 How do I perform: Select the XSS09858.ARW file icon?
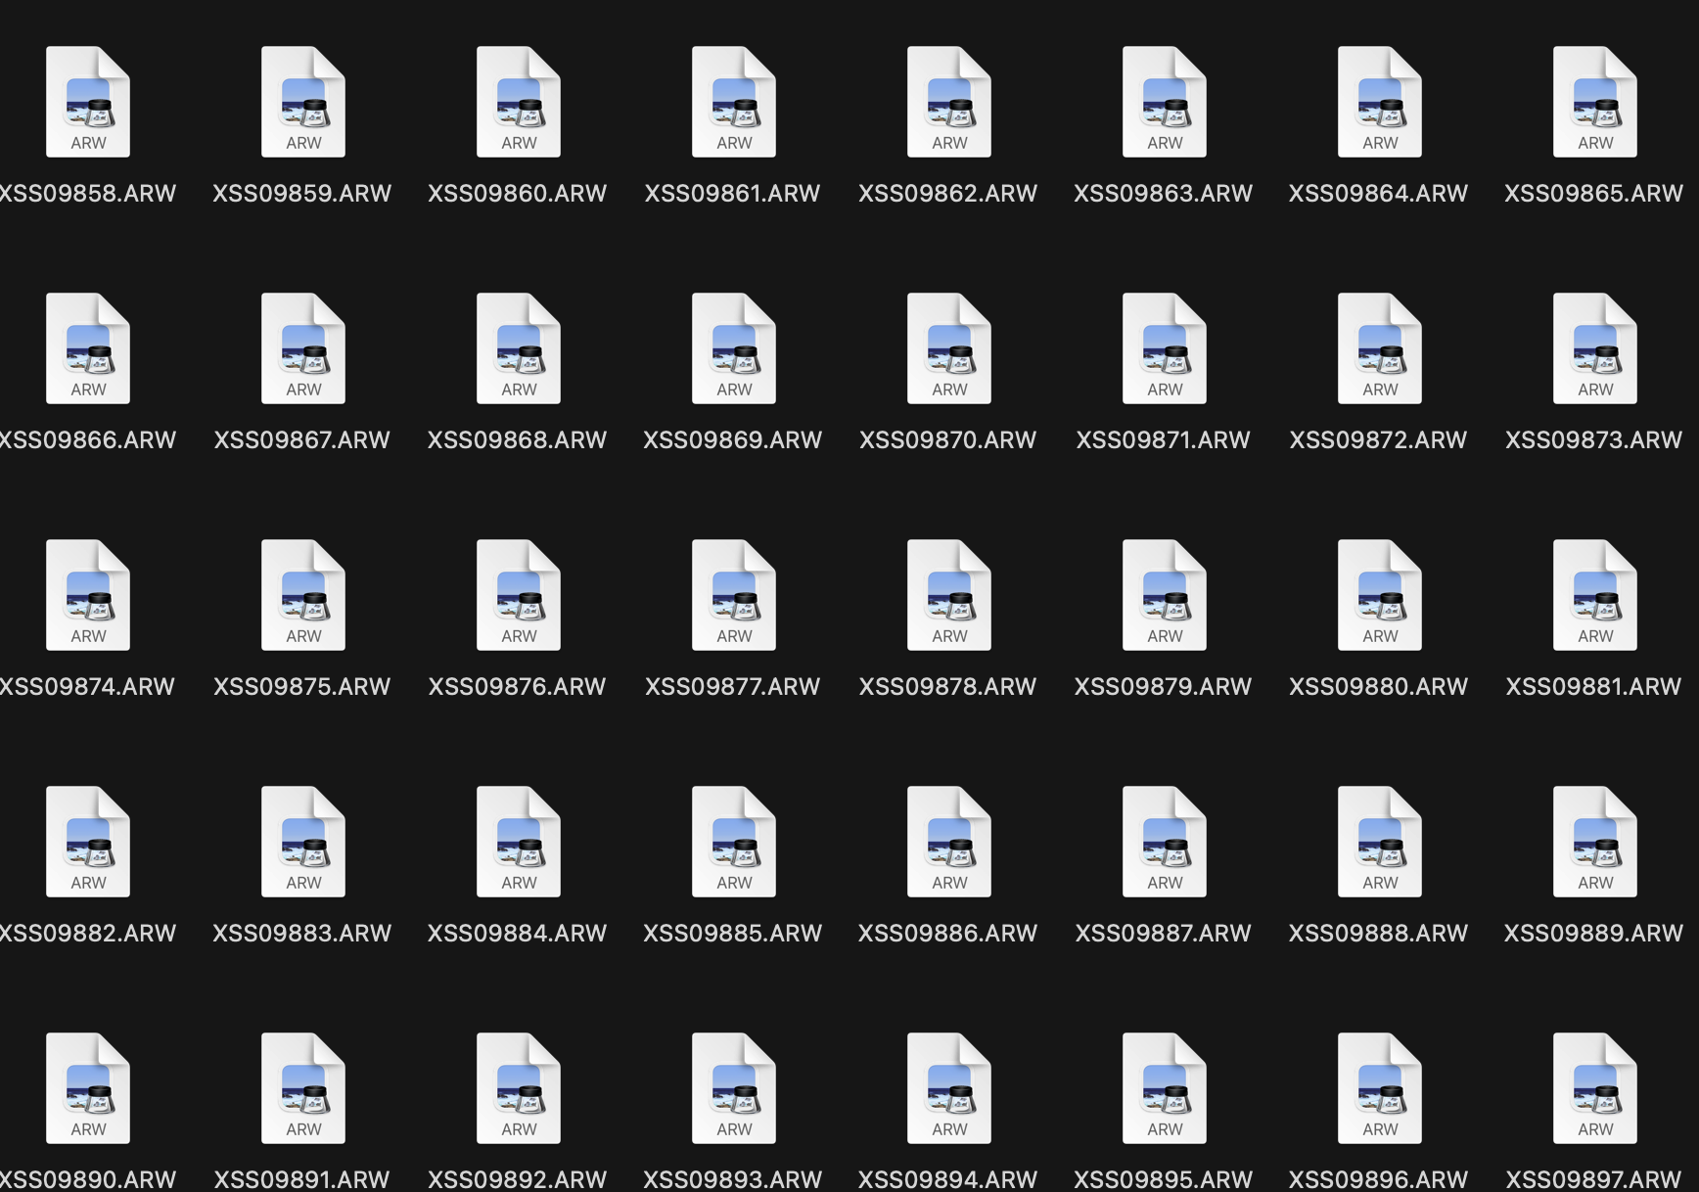[88, 102]
